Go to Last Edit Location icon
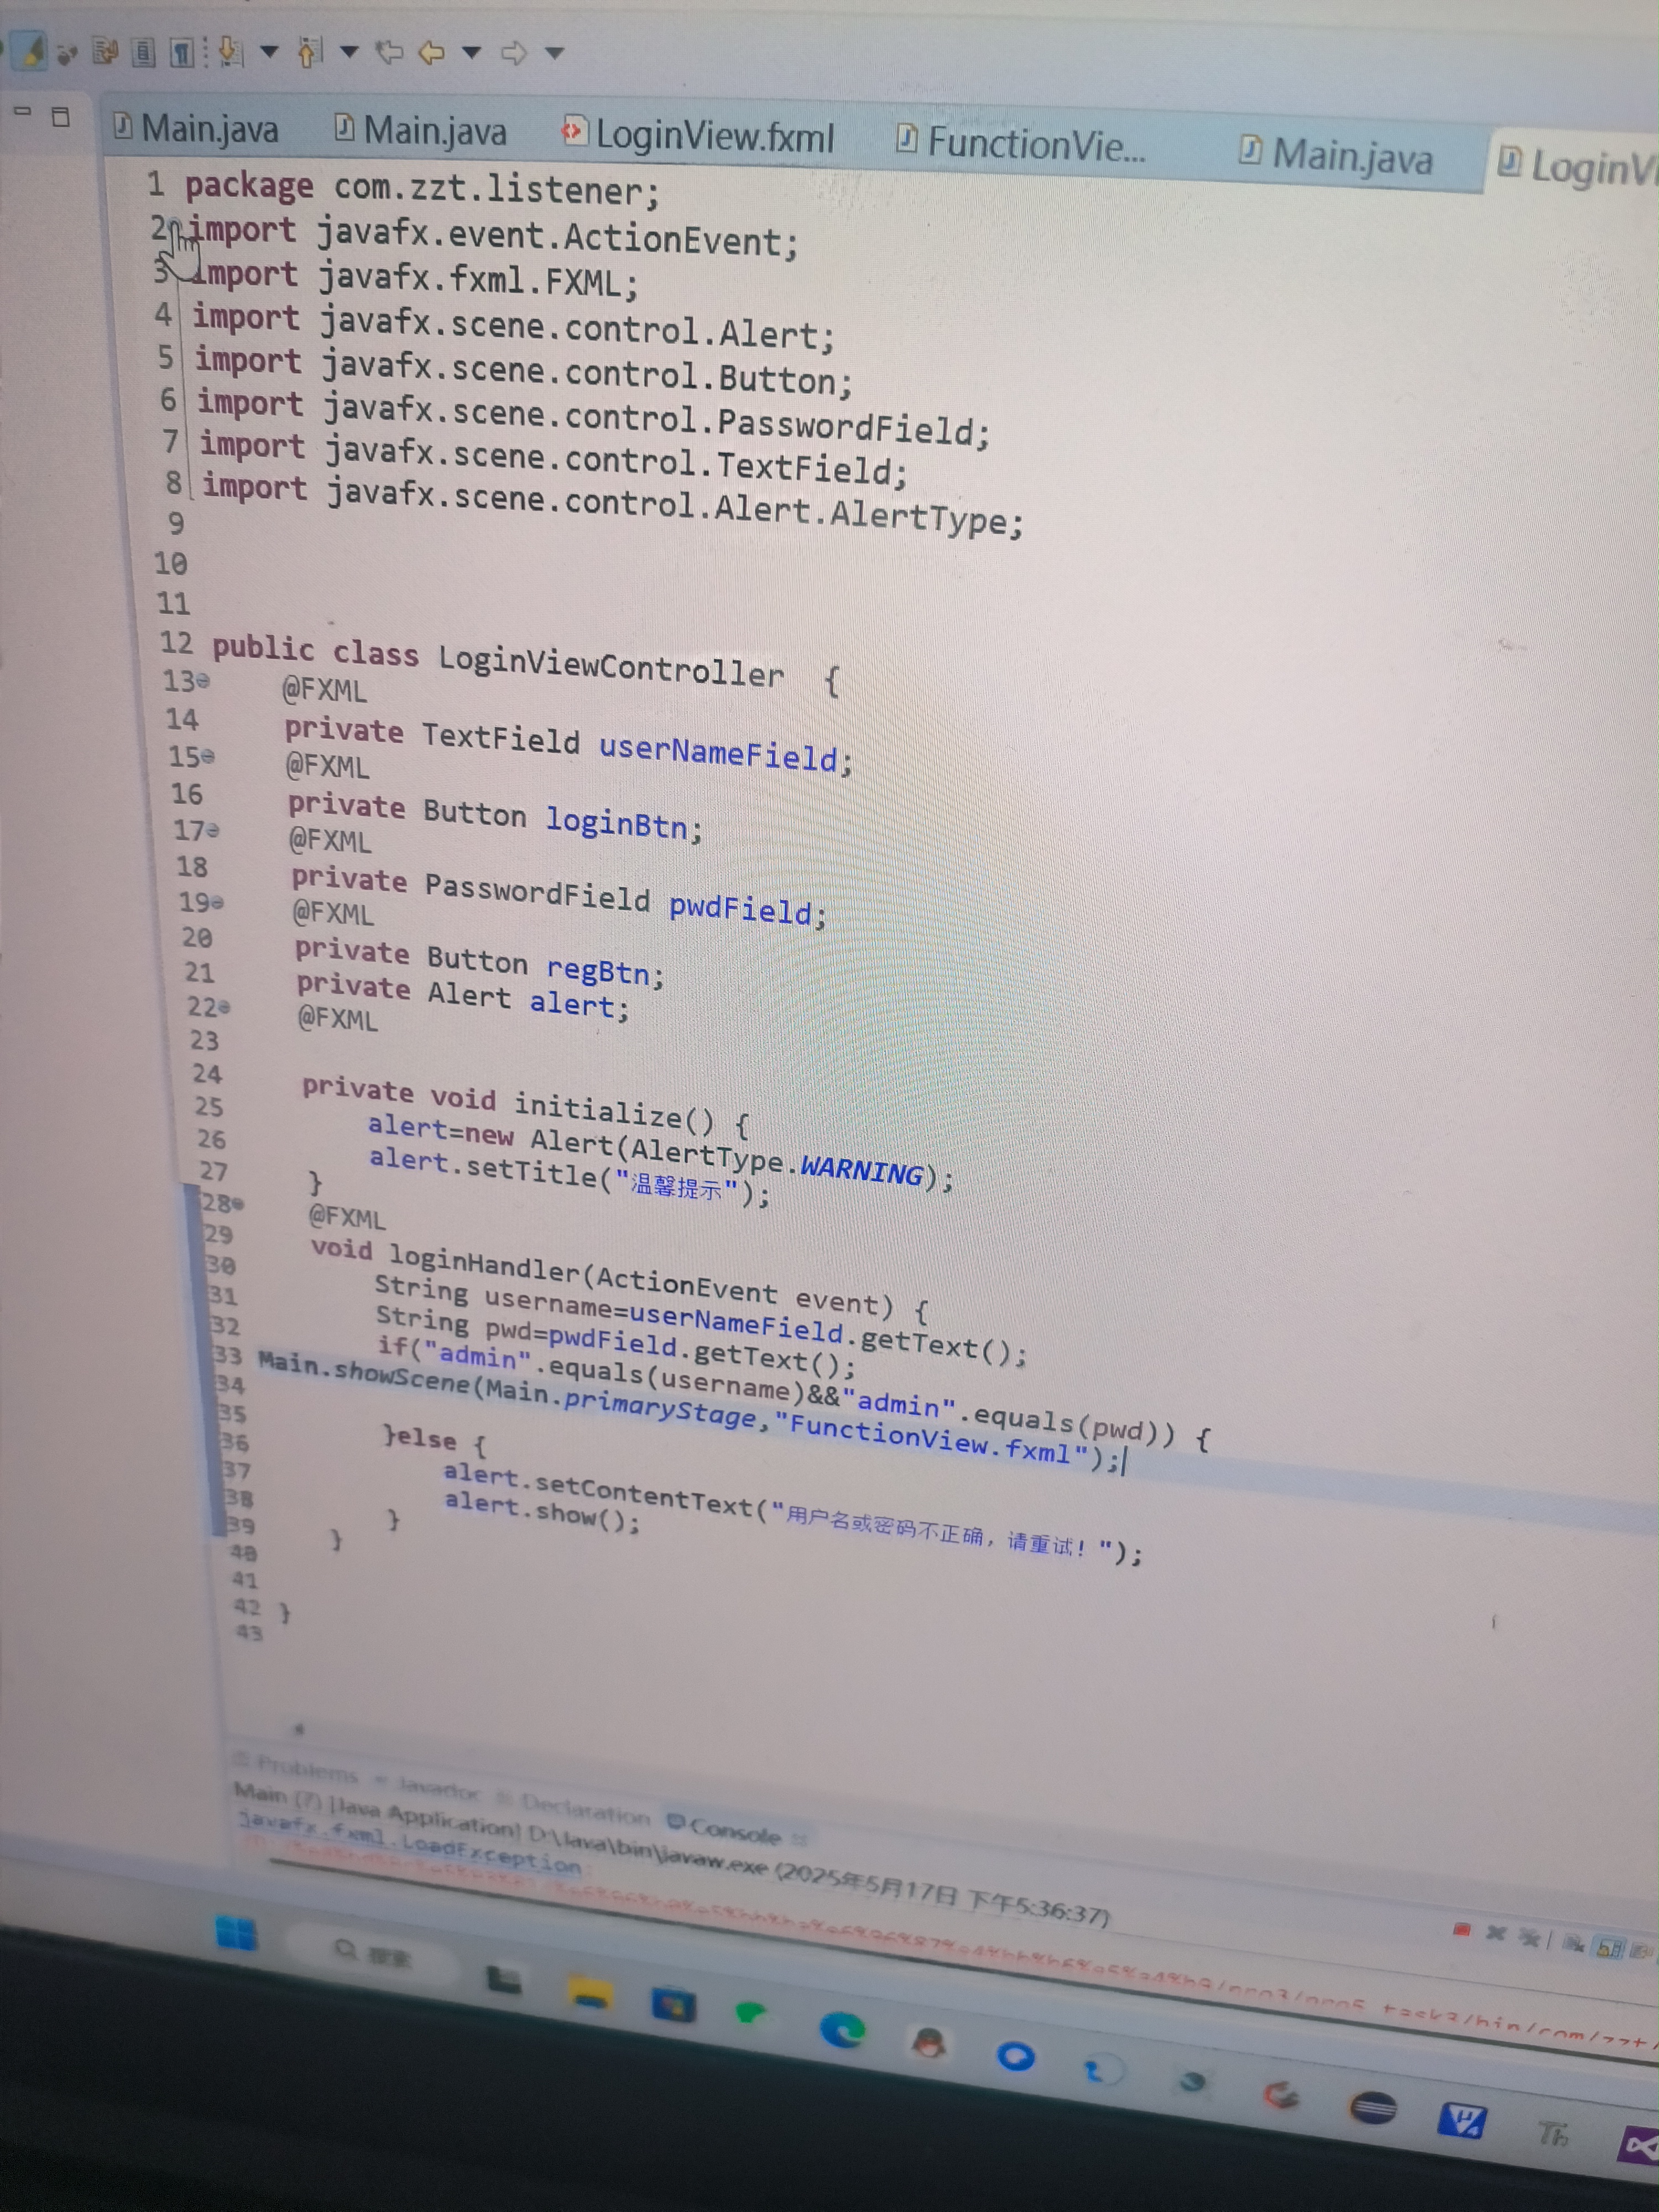 click(x=389, y=51)
